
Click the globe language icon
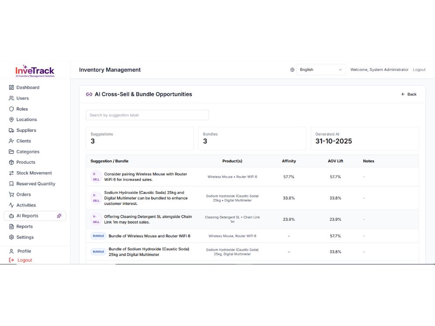click(x=292, y=70)
